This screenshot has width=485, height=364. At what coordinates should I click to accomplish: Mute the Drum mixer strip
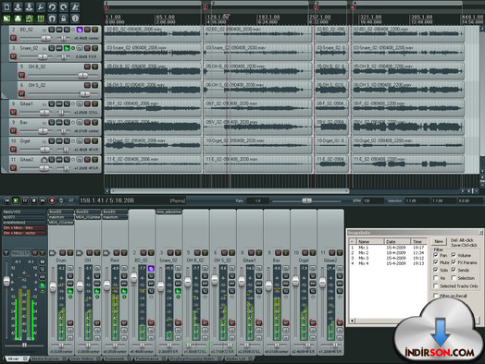(63, 253)
